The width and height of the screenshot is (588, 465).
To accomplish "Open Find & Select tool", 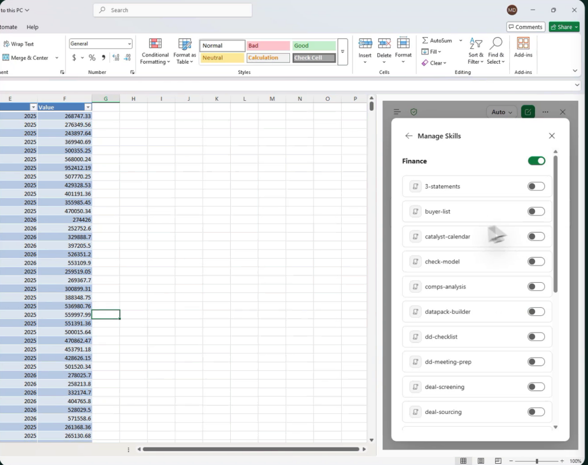I will [x=496, y=51].
